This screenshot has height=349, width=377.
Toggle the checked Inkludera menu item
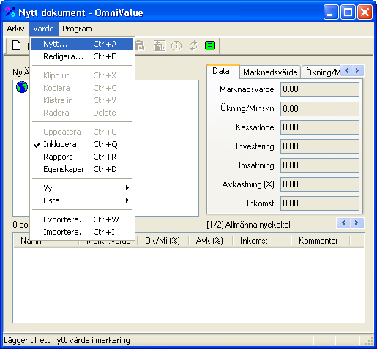click(82, 144)
